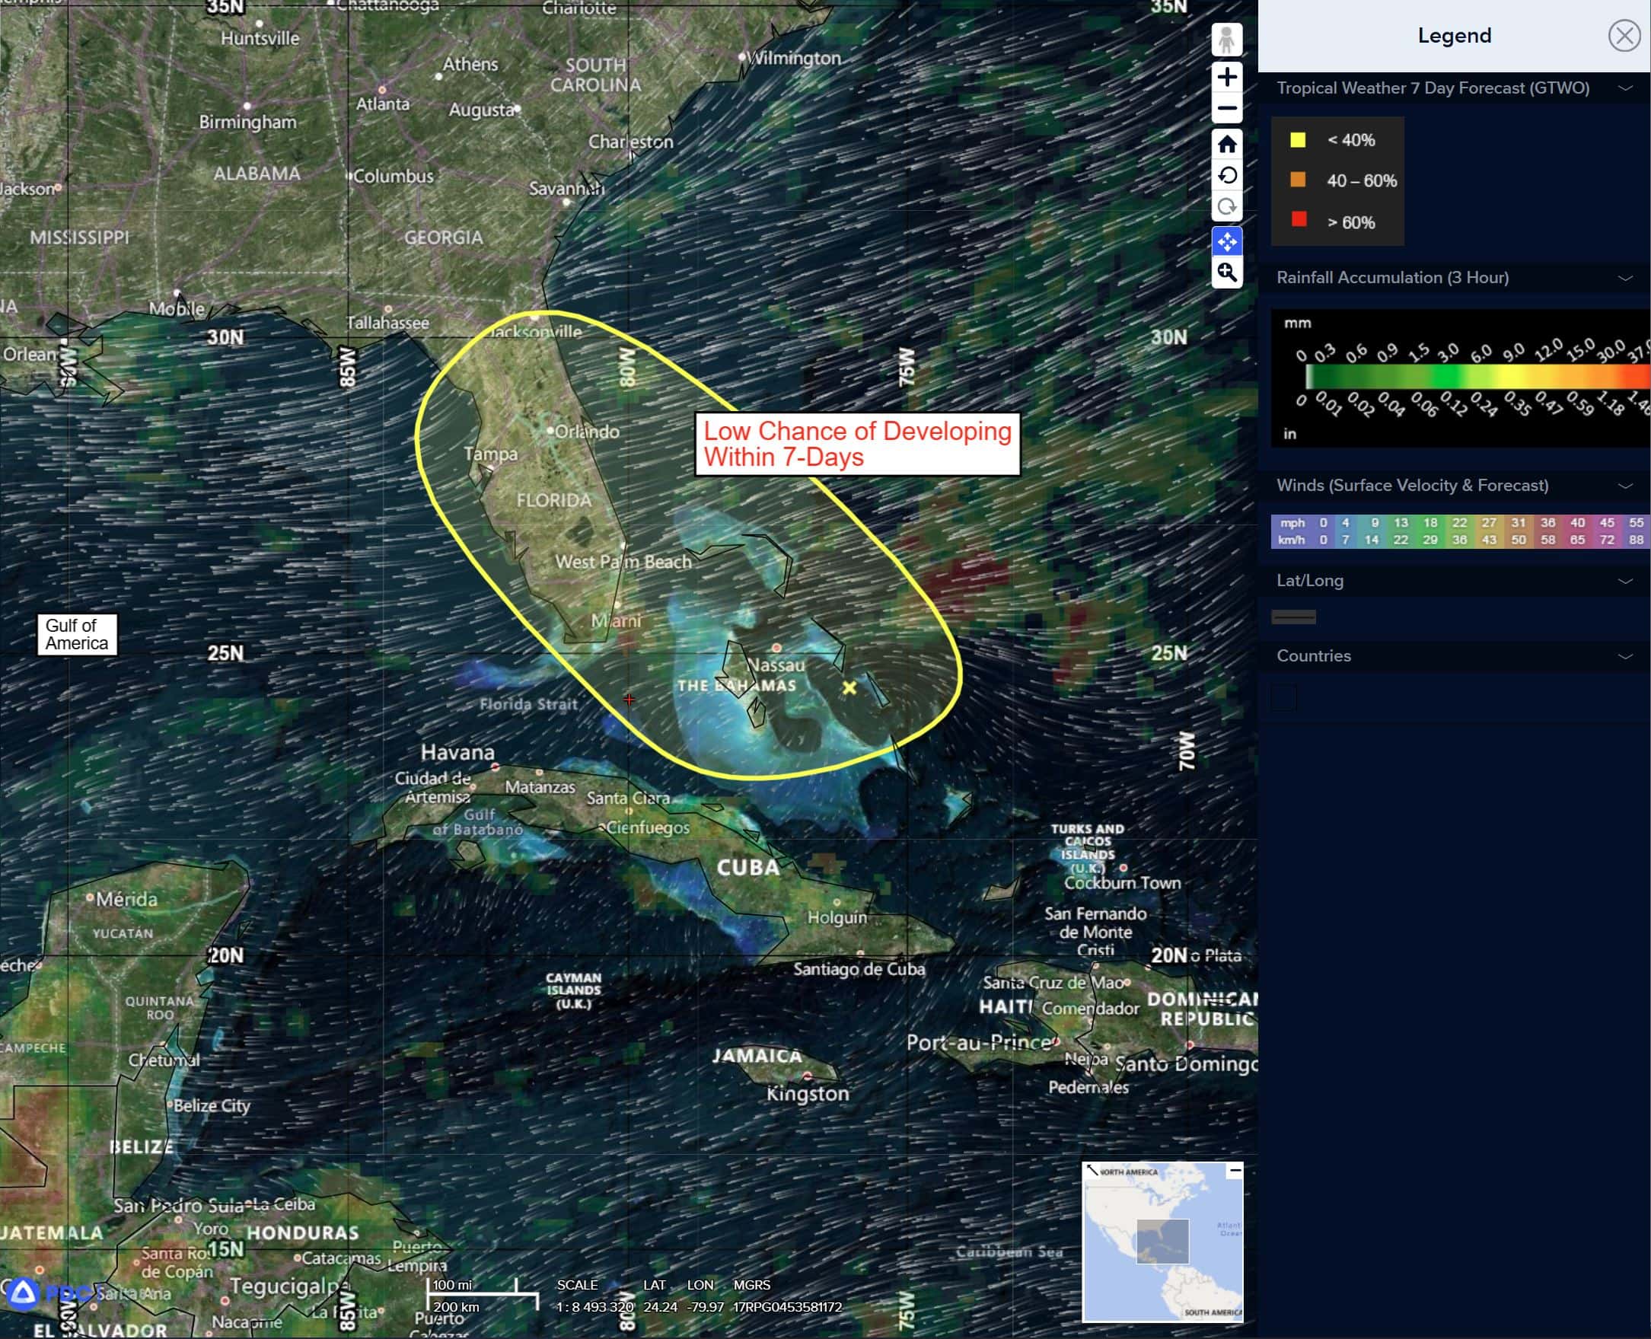Go to previous map extent

tap(1226, 176)
